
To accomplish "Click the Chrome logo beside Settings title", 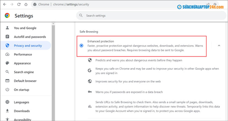I will (7, 16).
